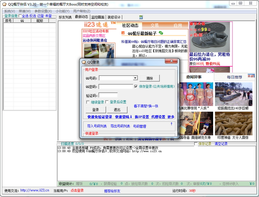This screenshot has height=197, width=259.
Task: Click the 反选 link
Action: (x=33, y=16)
